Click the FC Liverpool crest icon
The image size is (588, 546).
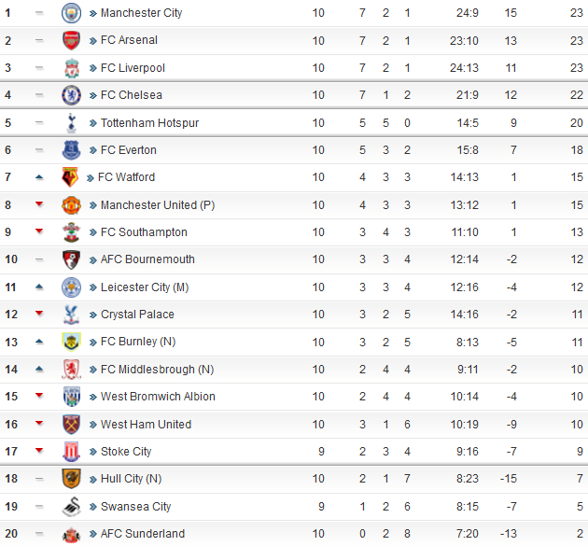tap(71, 68)
